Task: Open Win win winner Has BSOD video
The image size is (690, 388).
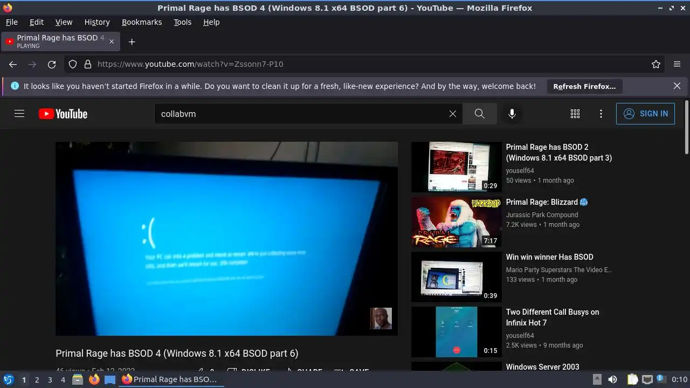Action: click(x=549, y=257)
